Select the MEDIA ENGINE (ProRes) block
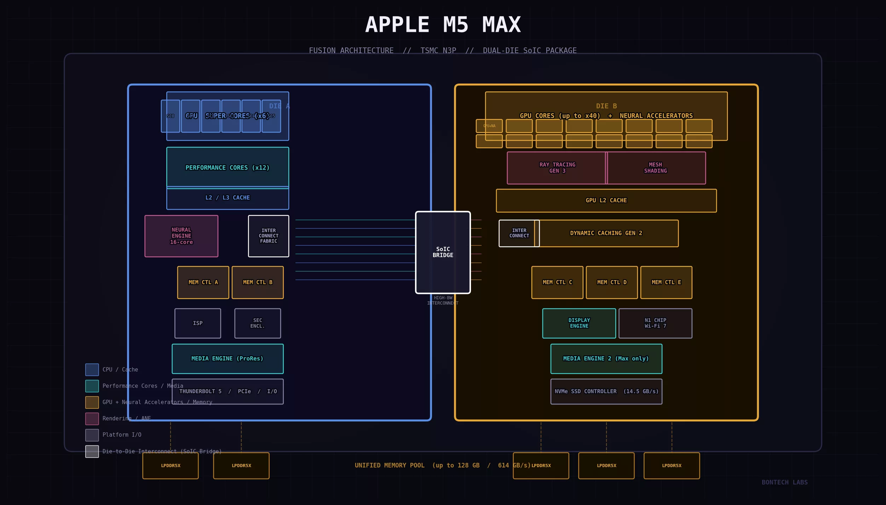The image size is (886, 505). (x=228, y=358)
